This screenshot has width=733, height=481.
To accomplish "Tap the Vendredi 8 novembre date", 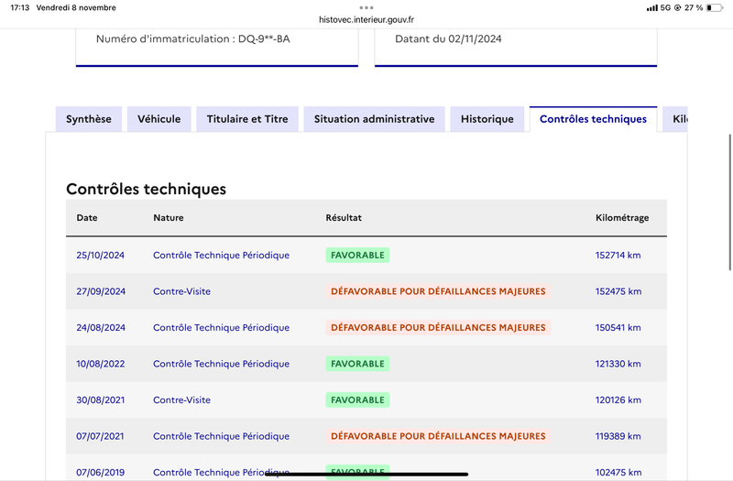I will click(76, 7).
